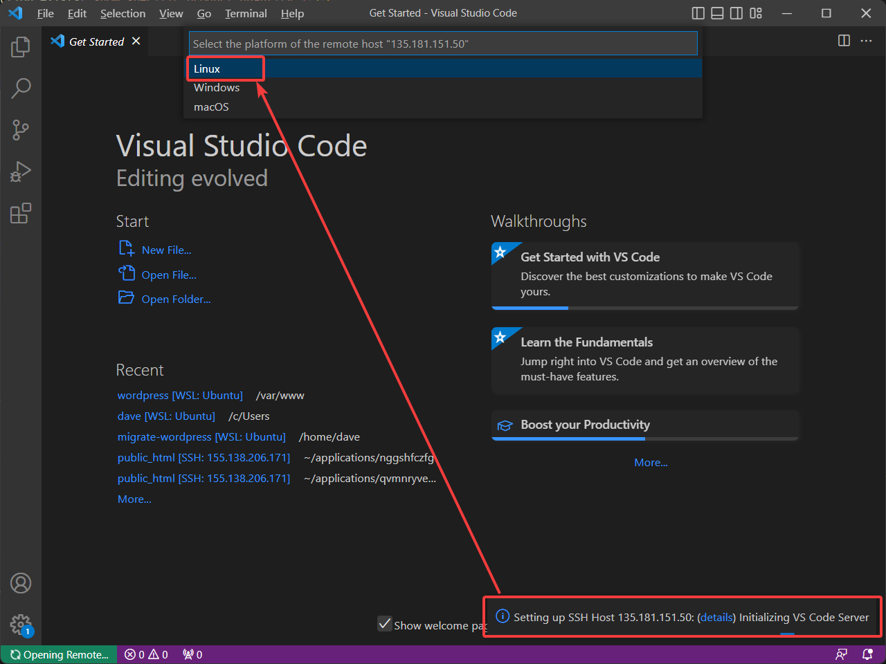Open the Extensions view
Image resolution: width=886 pixels, height=664 pixels.
(x=21, y=213)
